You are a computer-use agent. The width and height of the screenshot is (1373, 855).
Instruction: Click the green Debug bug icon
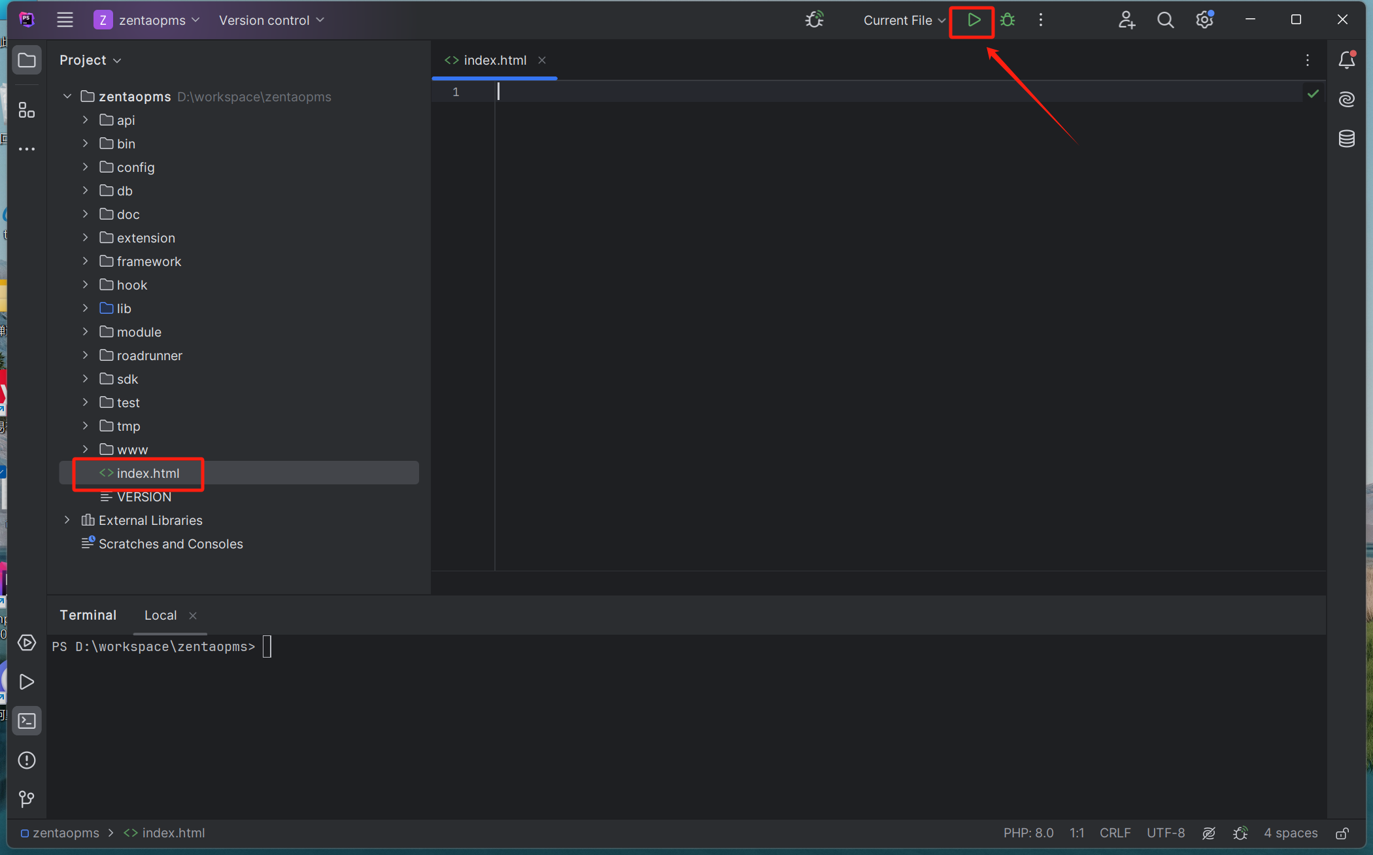(x=1008, y=20)
